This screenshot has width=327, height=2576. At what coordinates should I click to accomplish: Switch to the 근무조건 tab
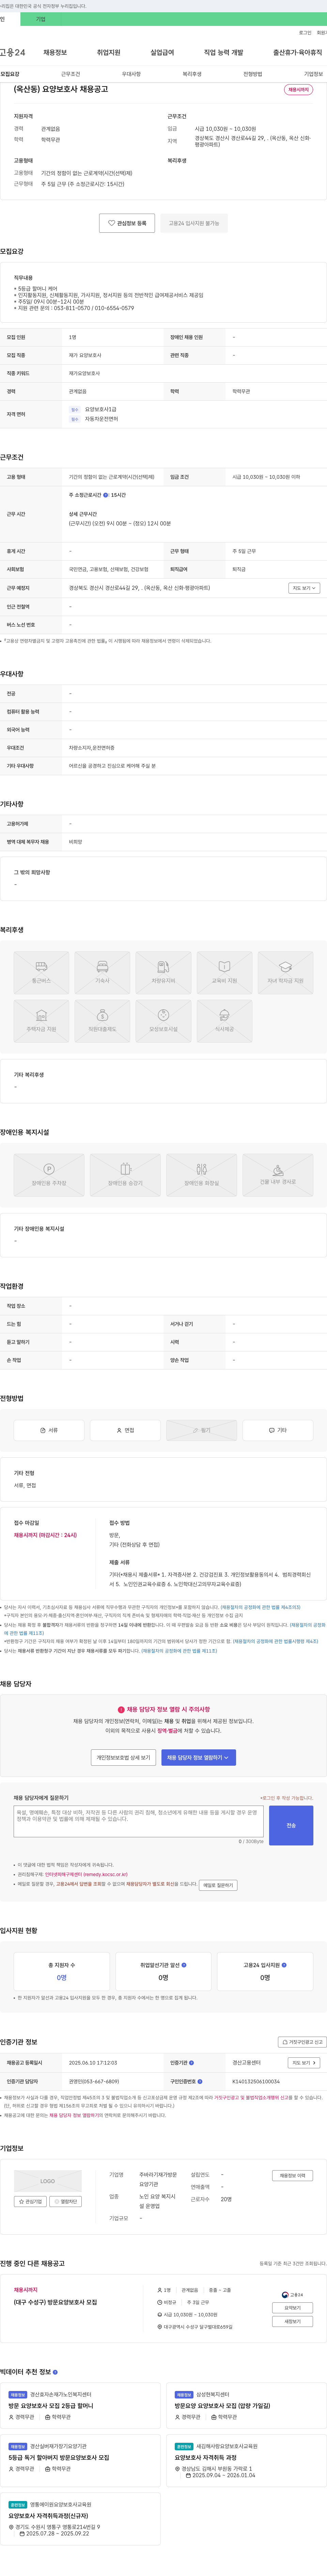(70, 74)
